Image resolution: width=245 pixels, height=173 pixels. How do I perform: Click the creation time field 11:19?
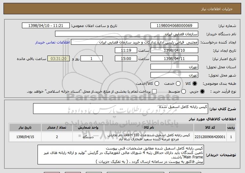tap(126, 50)
